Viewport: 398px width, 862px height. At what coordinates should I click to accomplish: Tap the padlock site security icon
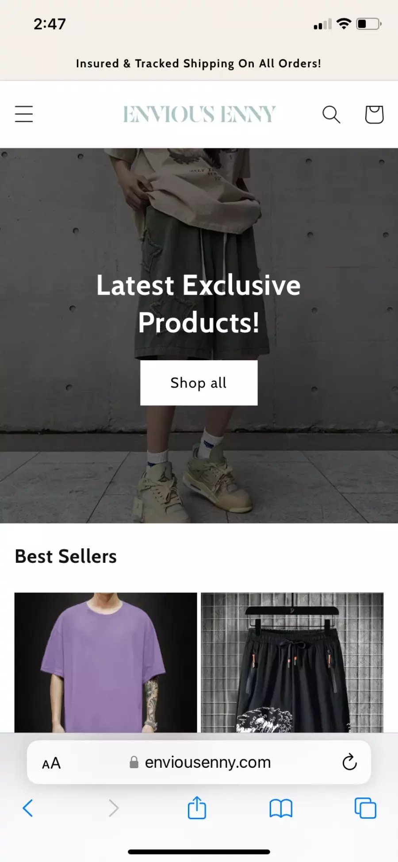134,762
